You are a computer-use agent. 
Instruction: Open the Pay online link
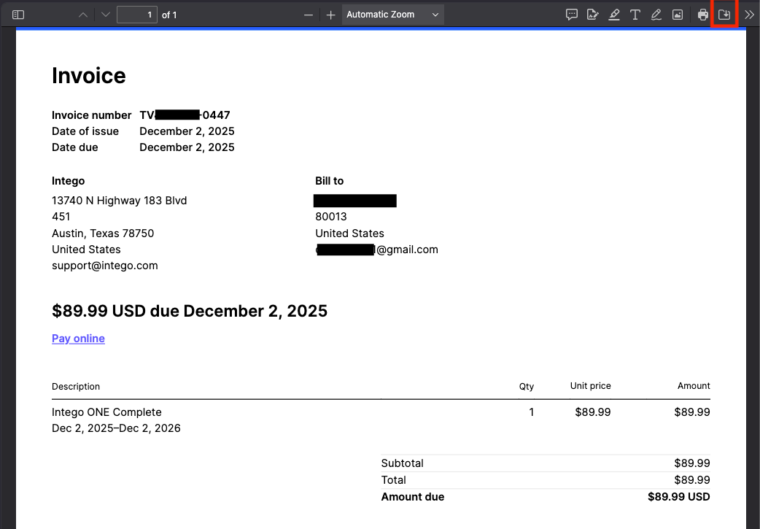78,339
